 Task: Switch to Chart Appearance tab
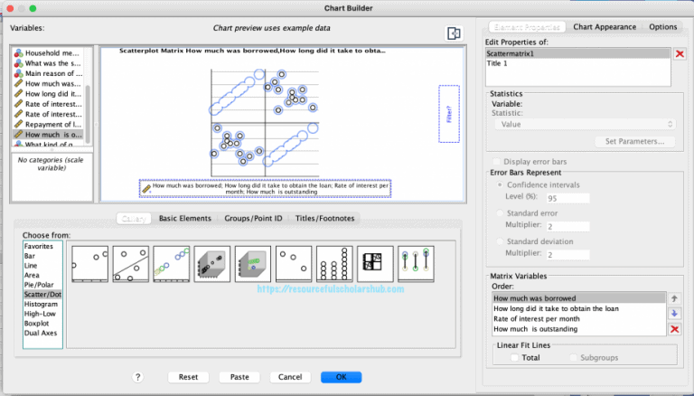[x=605, y=27]
